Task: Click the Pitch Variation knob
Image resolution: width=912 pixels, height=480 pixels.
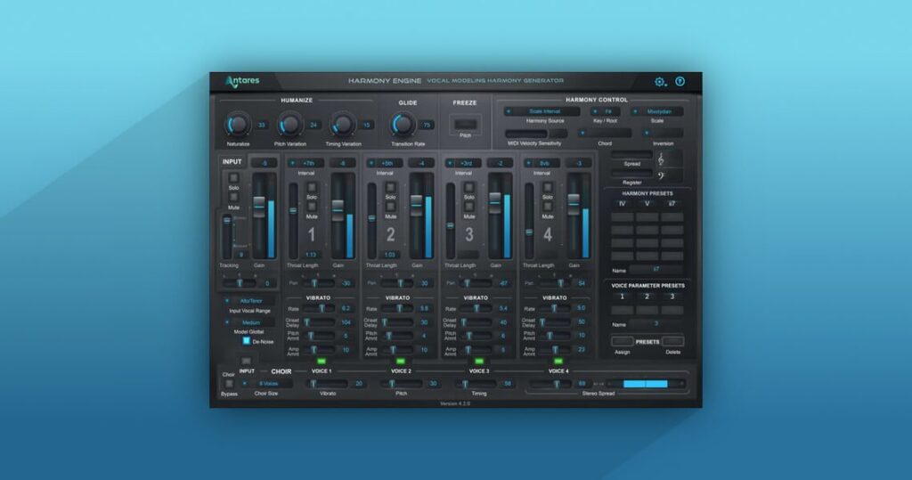Action: 289,125
